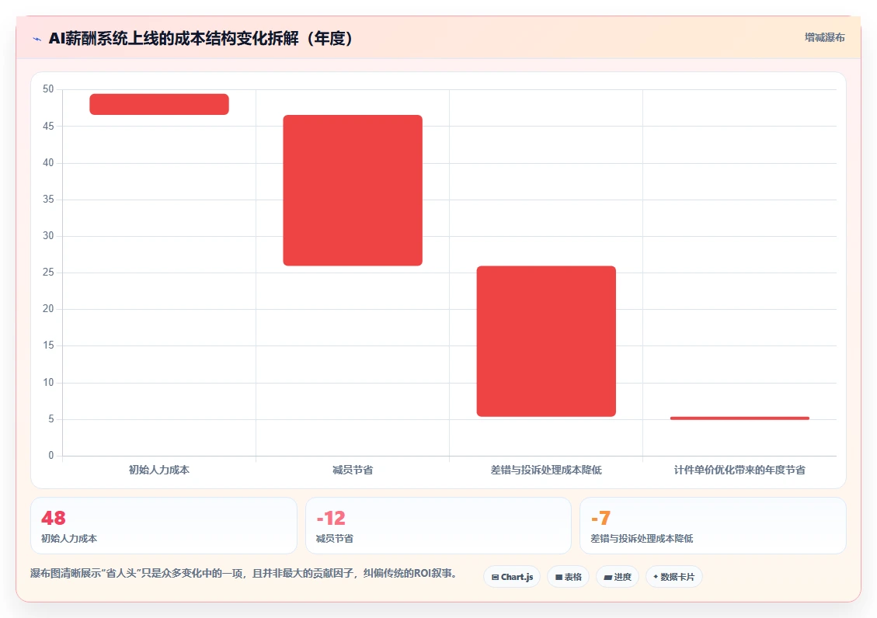Image resolution: width=877 pixels, height=618 pixels.
Task: Click y-axis tick value 0
Action: (x=51, y=456)
